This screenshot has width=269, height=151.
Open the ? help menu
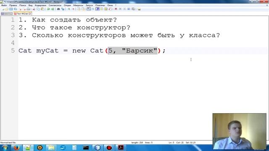tap(116, 5)
